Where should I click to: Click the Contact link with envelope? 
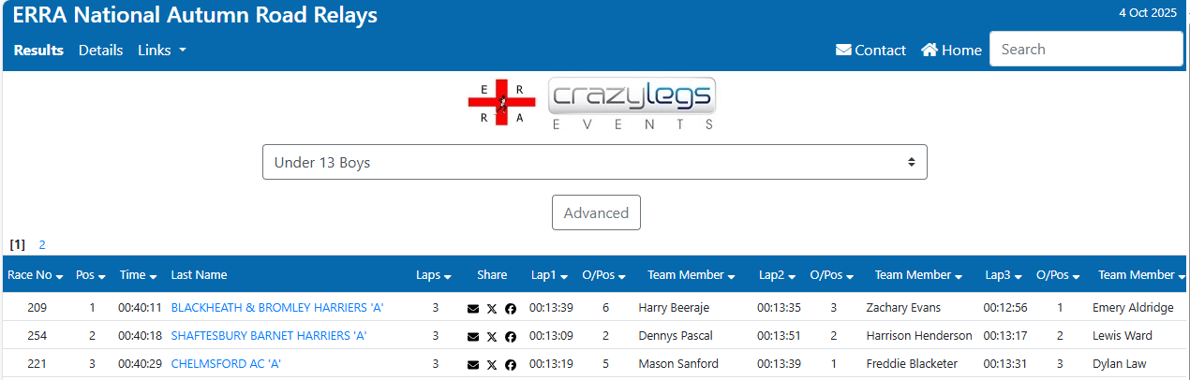870,51
